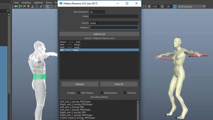This screenshot has width=213, height=120.
Task: Minimize the Pattern Rename window
Action: pyautogui.click(x=118, y=3)
